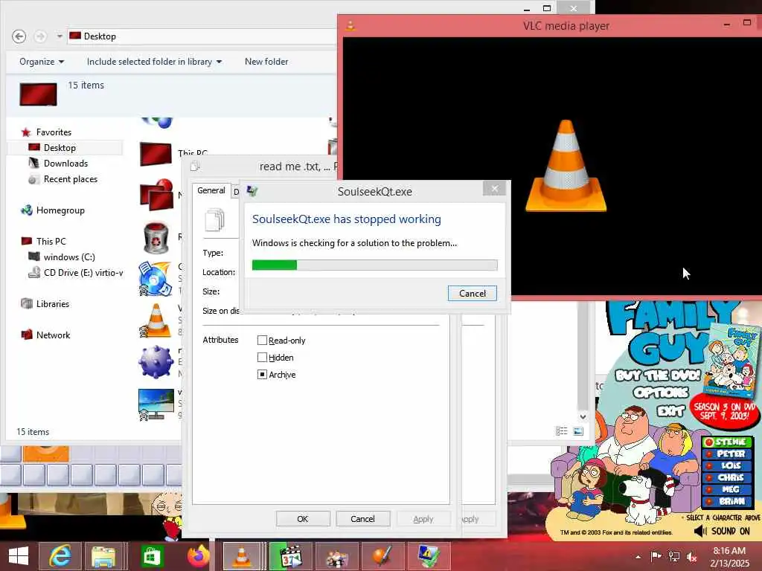Enable the Read-only attribute checkbox
Viewport: 762px width, 571px height.
click(x=262, y=341)
